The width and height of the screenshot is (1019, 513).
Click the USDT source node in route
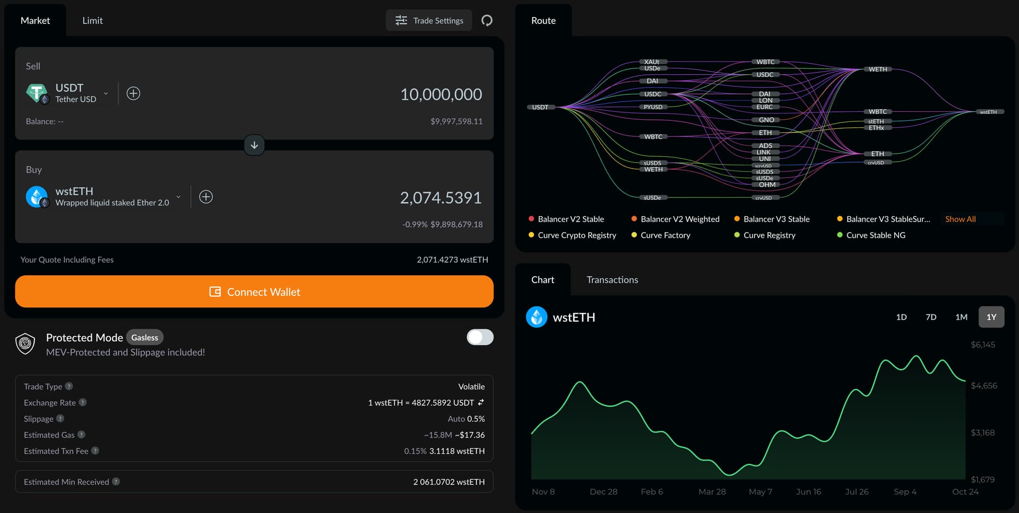click(x=540, y=107)
